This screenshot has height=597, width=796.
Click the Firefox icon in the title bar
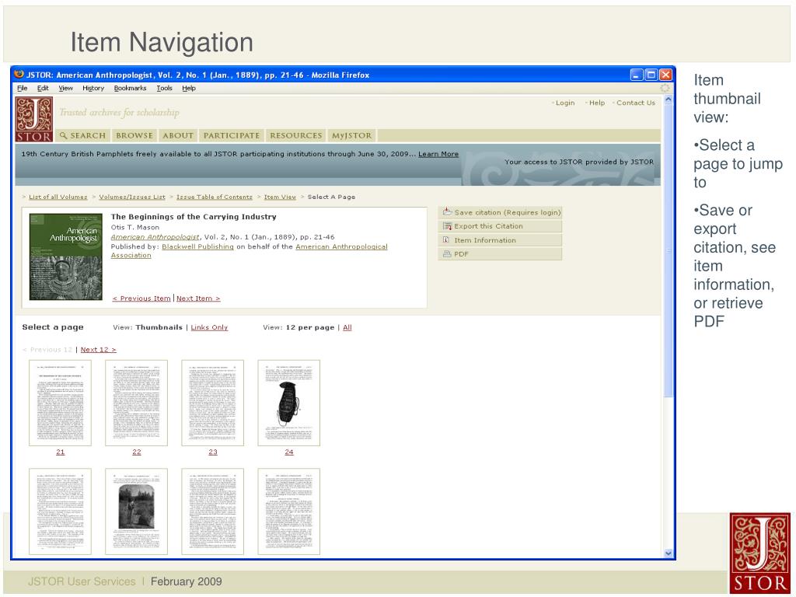coord(19,75)
